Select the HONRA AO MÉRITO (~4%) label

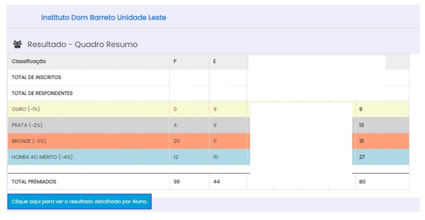tap(42, 157)
